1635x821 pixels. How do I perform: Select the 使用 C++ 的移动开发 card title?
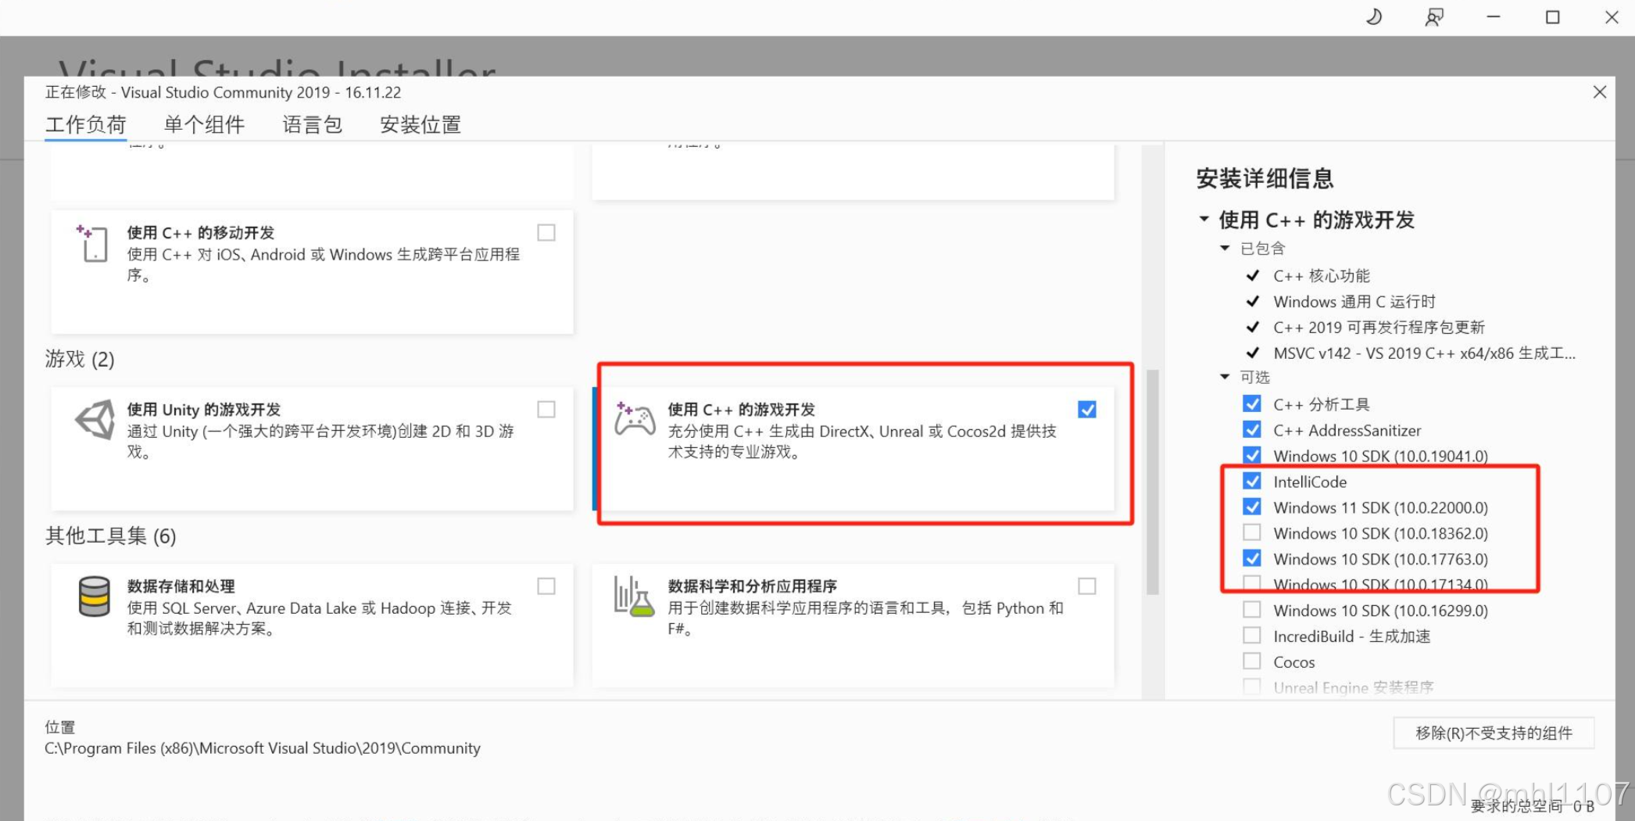click(x=201, y=232)
